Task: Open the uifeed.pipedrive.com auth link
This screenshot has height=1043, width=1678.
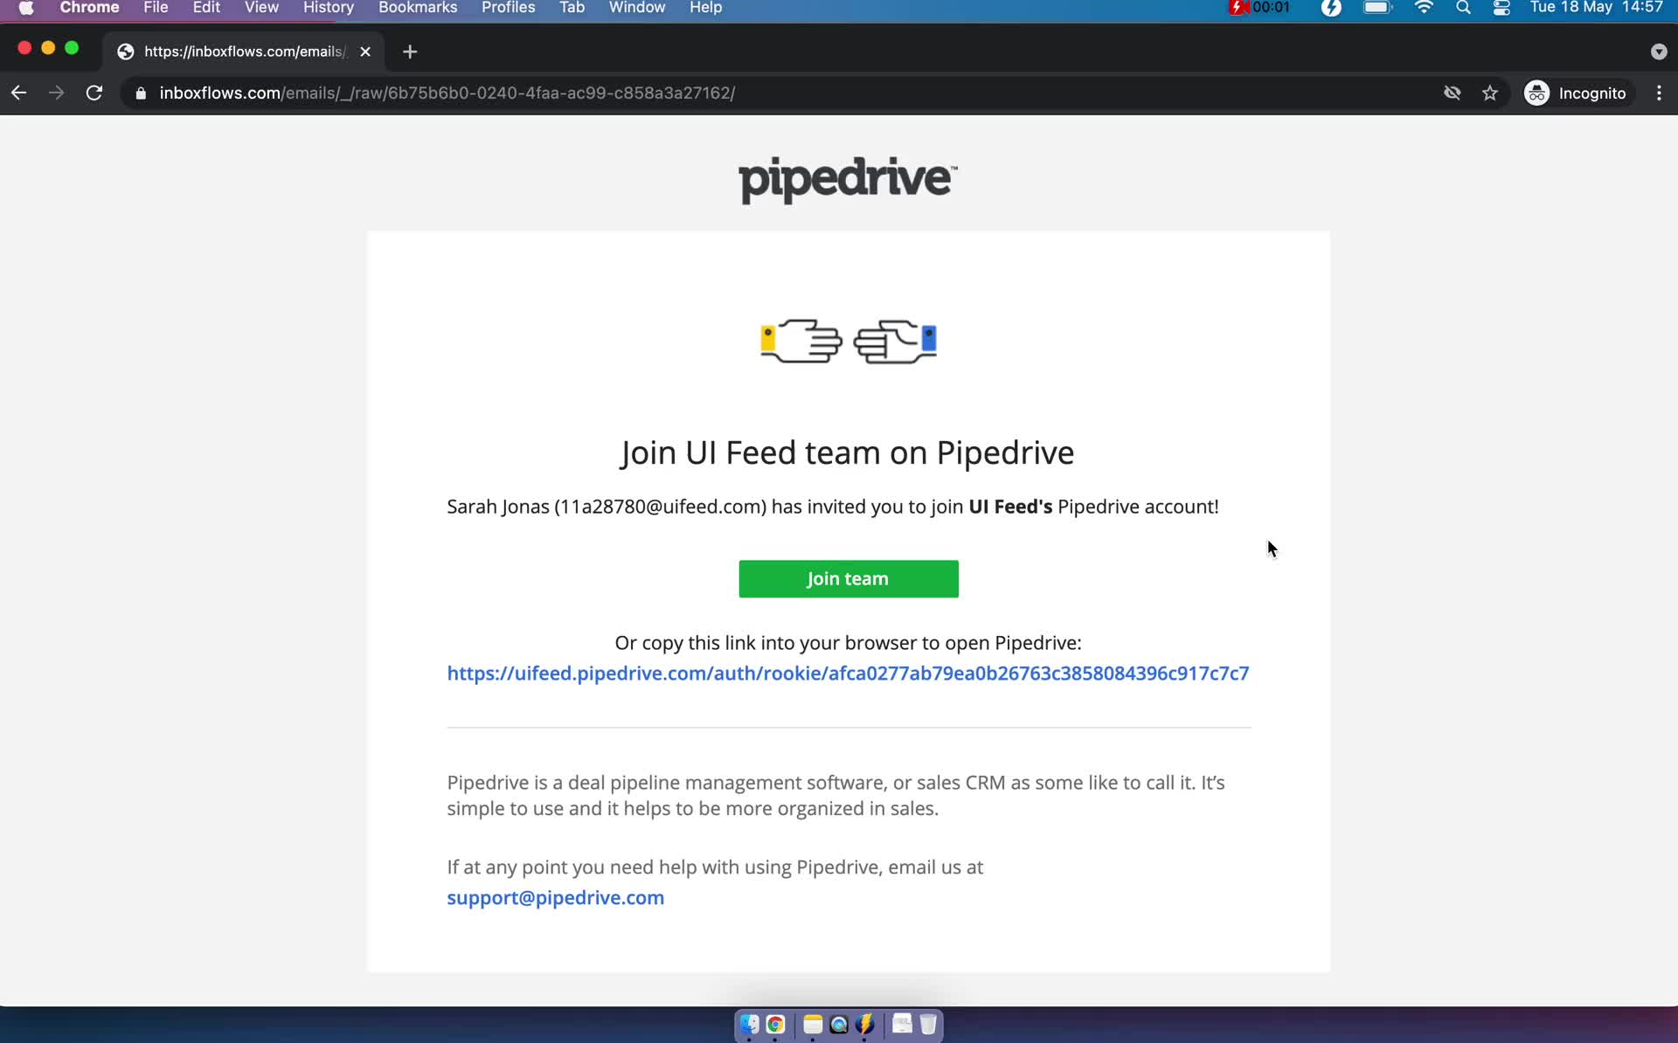Action: click(x=848, y=673)
